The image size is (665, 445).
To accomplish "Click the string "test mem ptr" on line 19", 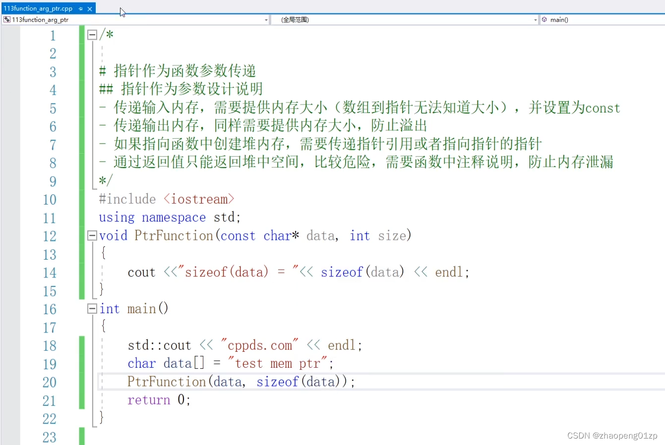I will (278, 363).
